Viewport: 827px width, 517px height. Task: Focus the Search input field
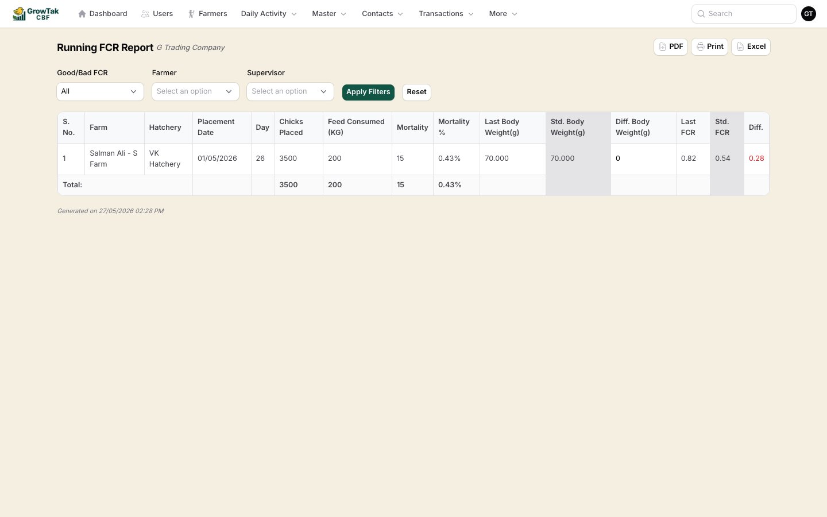pyautogui.click(x=744, y=14)
